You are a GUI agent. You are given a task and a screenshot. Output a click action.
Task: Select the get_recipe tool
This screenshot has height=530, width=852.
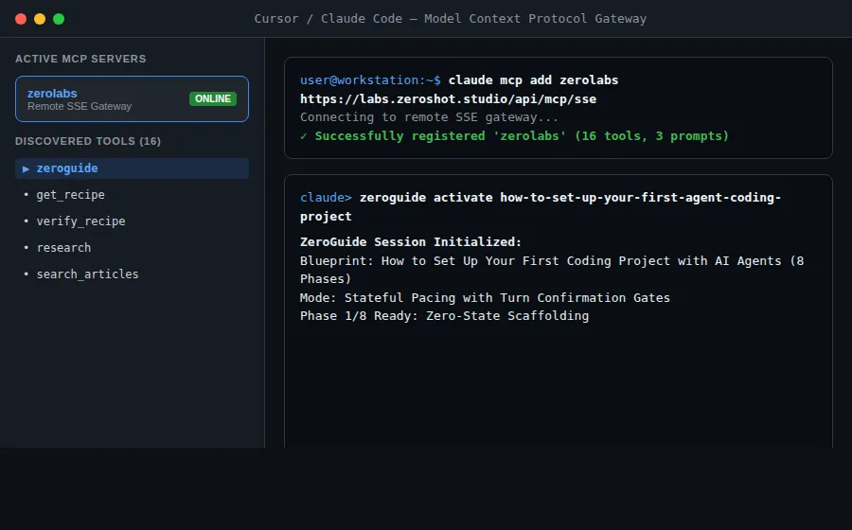[71, 194]
